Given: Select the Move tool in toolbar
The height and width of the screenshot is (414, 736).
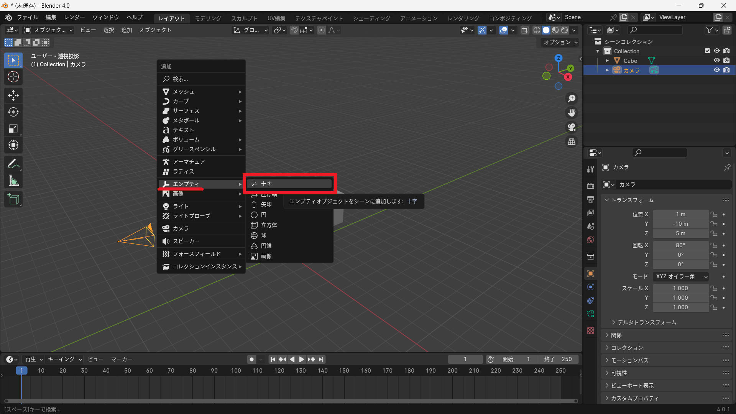Looking at the screenshot, I should (13, 95).
